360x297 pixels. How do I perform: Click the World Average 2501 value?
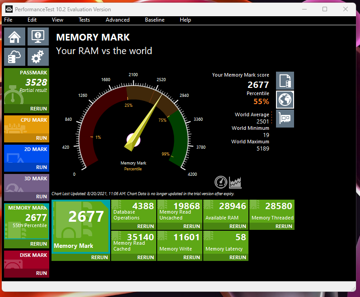(262, 121)
